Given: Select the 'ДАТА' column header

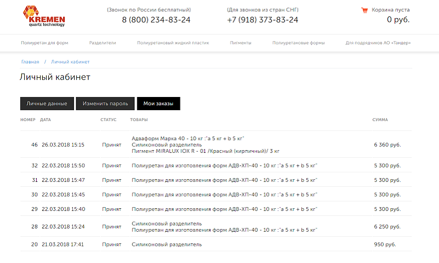Looking at the screenshot, I should pos(46,119).
